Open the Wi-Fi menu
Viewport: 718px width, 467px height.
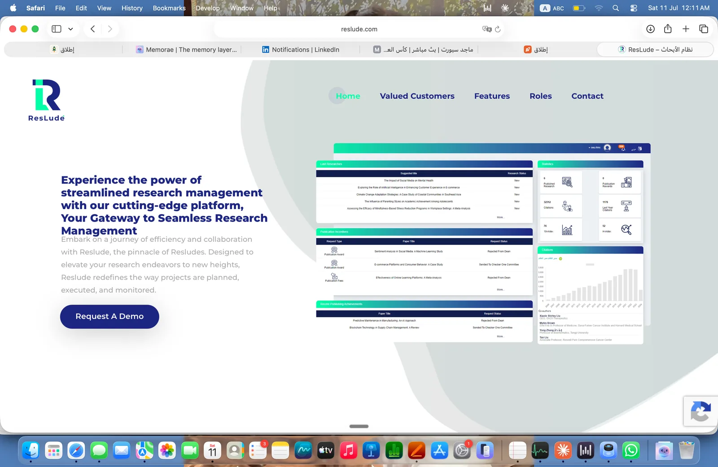[x=599, y=8]
